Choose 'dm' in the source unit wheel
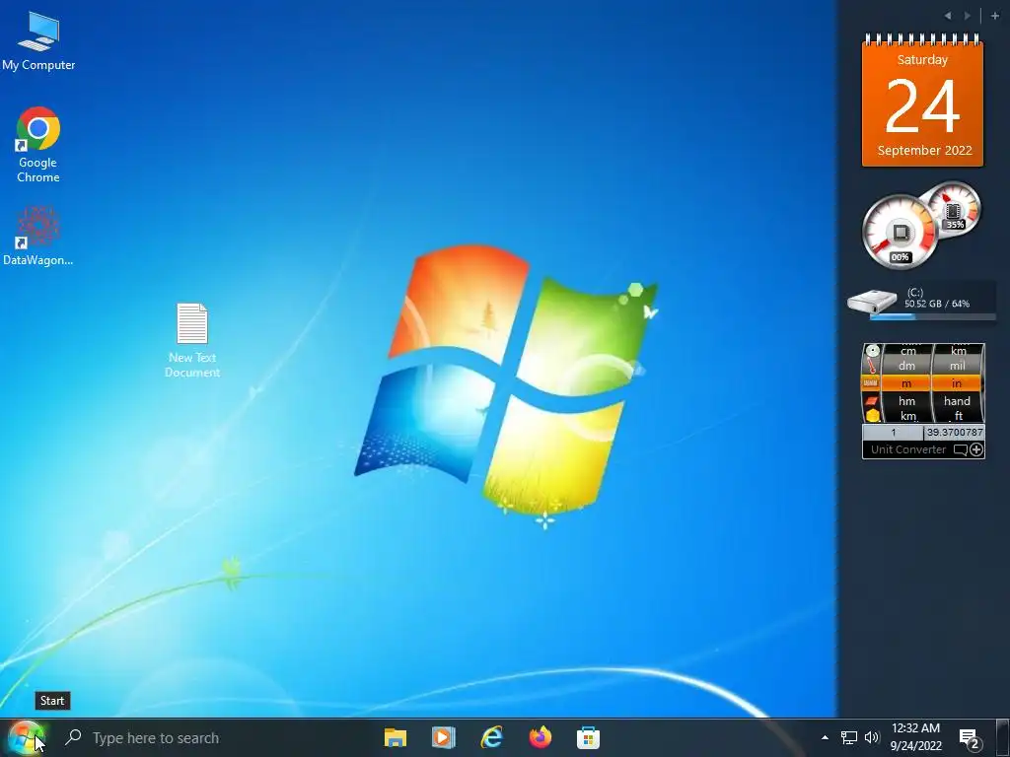This screenshot has width=1010, height=757. pos(907,366)
